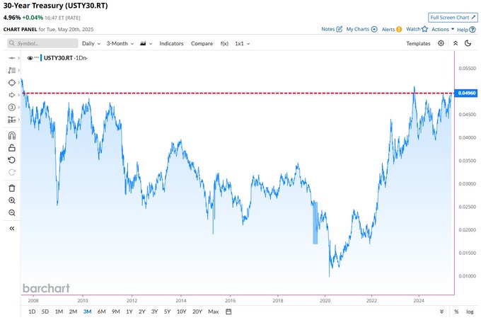Click the undo arrow icon

11,160
